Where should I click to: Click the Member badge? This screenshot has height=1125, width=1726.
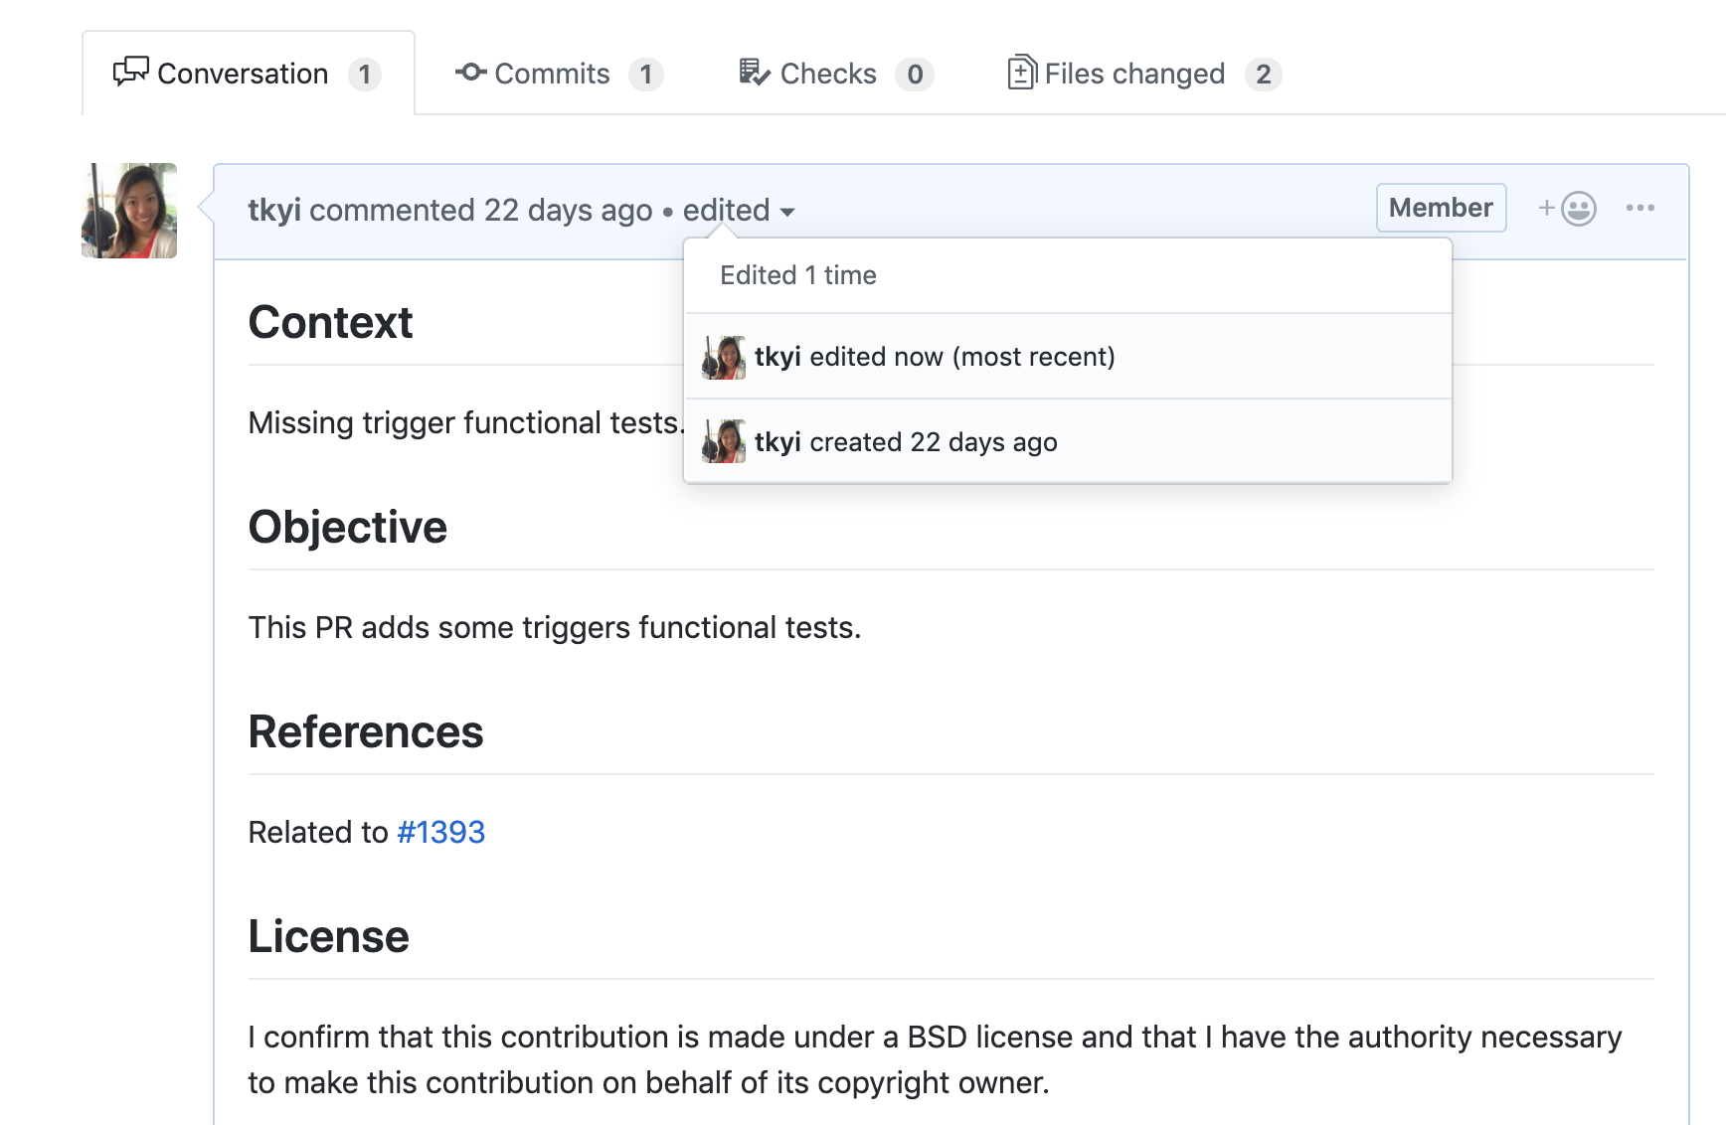(x=1441, y=208)
